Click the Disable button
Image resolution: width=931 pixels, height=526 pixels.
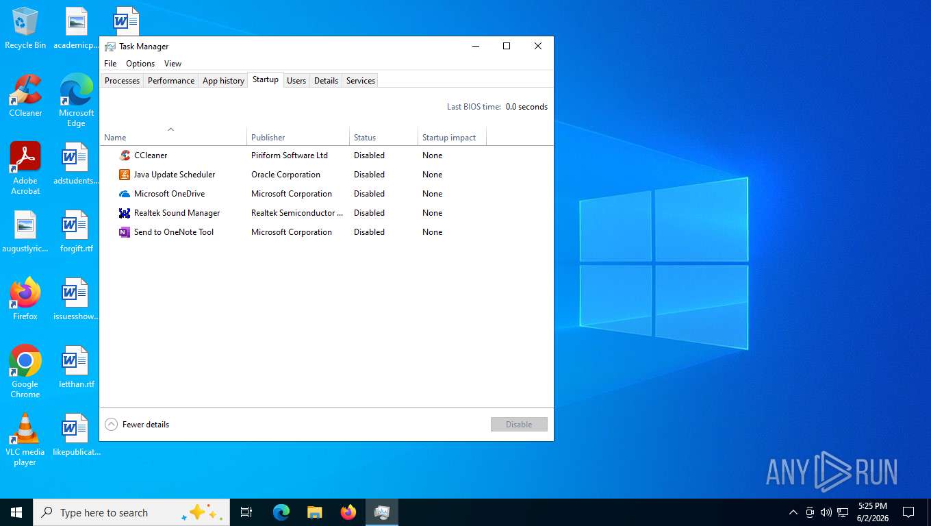[x=519, y=425]
